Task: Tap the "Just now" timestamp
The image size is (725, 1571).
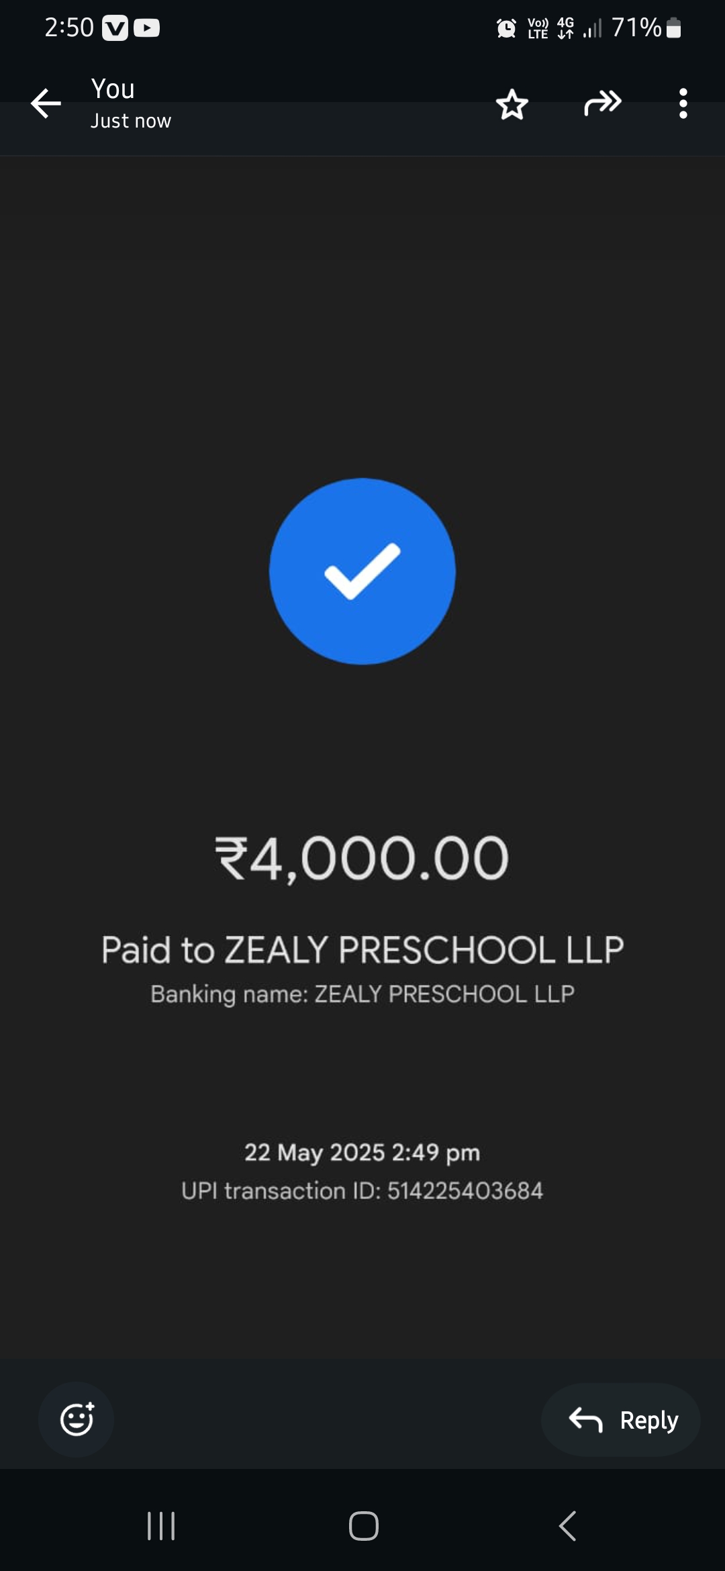Action: pyautogui.click(x=131, y=121)
